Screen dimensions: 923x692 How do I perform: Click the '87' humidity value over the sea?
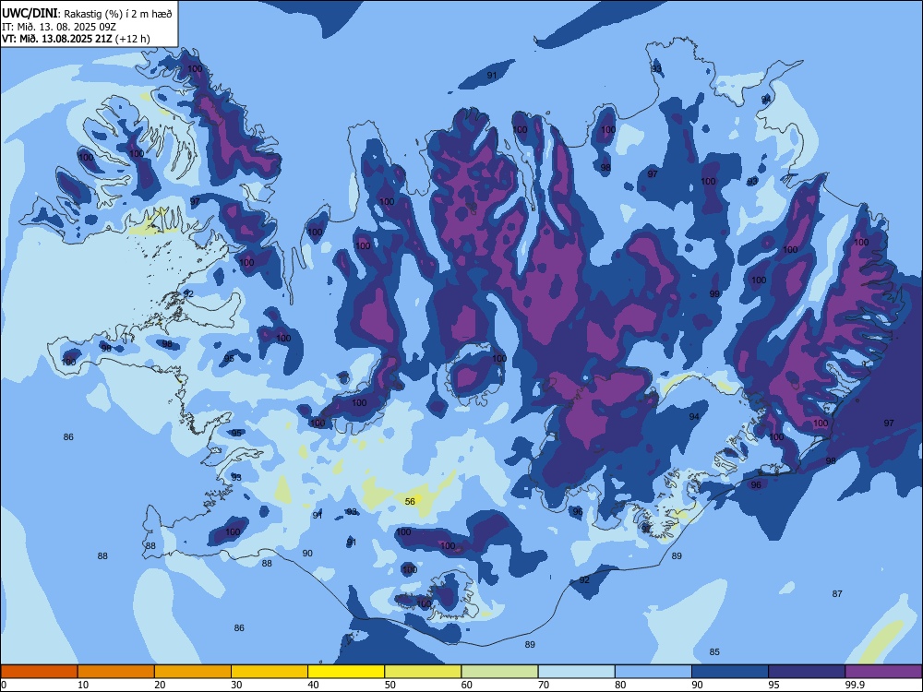(x=837, y=593)
